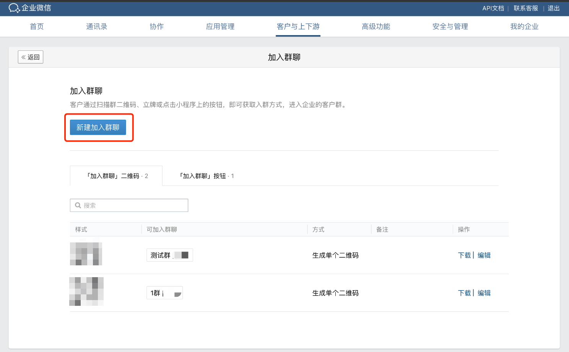Open the 通讯录 navigation tab
The width and height of the screenshot is (569, 352).
point(97,26)
